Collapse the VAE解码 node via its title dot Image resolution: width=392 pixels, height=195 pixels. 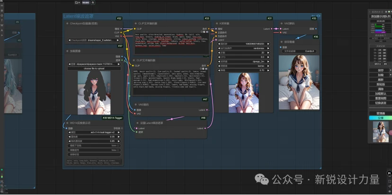[x=282, y=24]
